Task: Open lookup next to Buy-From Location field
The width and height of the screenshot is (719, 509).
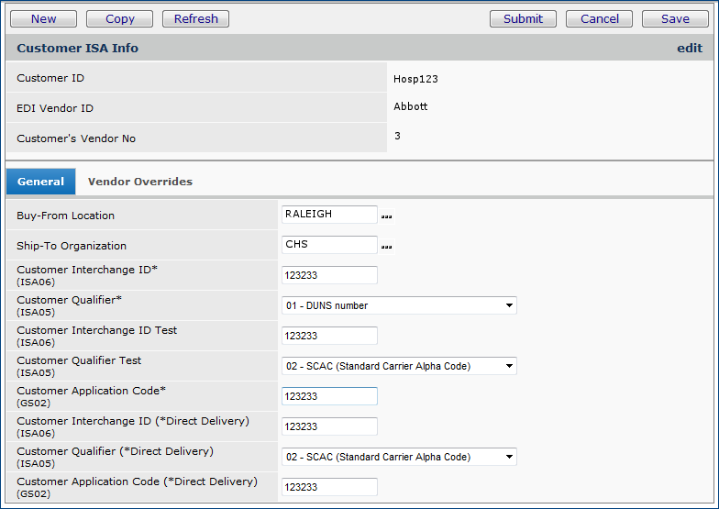Action: tap(386, 216)
